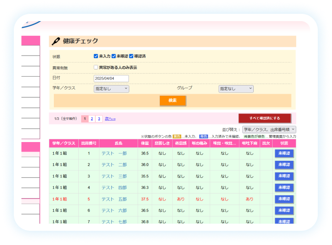Click the green 背景色が緑色 legend label

[x=254, y=137]
